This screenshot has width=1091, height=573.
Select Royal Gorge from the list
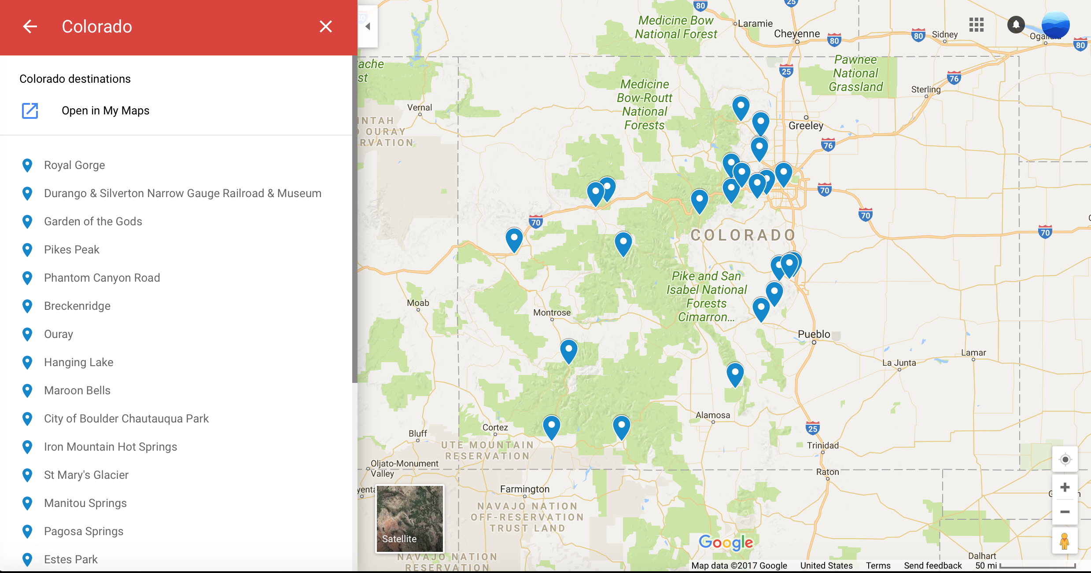tap(74, 165)
